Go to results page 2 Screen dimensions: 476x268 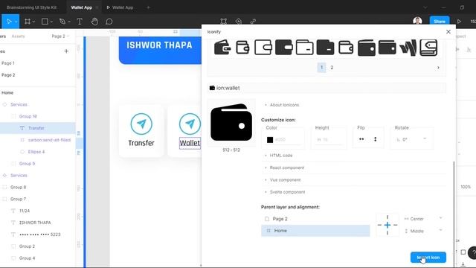pos(332,68)
